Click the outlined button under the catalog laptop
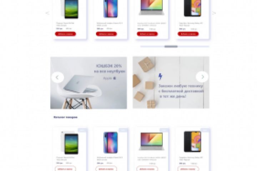 [x=147, y=169]
